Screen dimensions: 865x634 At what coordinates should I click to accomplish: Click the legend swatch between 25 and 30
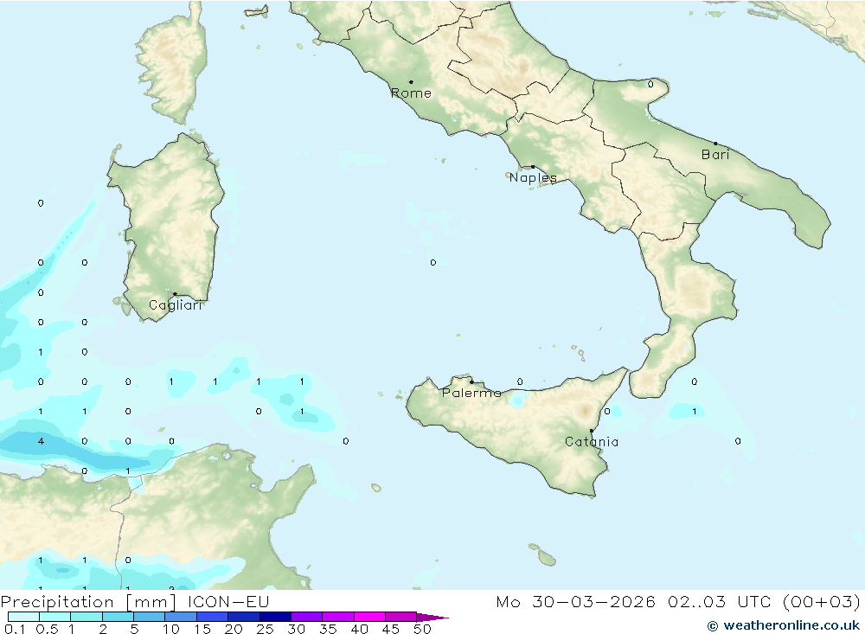click(x=275, y=617)
